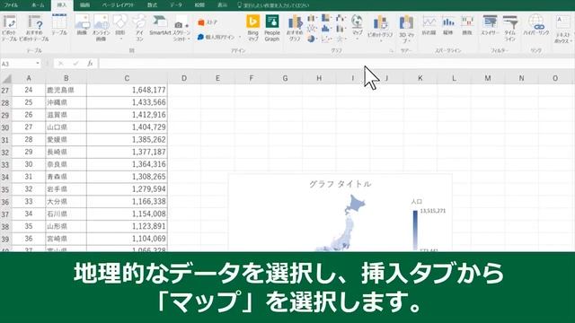Insert a Hyperlink (ハイパーリンク)
This screenshot has height=323, width=575.
pyautogui.click(x=536, y=25)
